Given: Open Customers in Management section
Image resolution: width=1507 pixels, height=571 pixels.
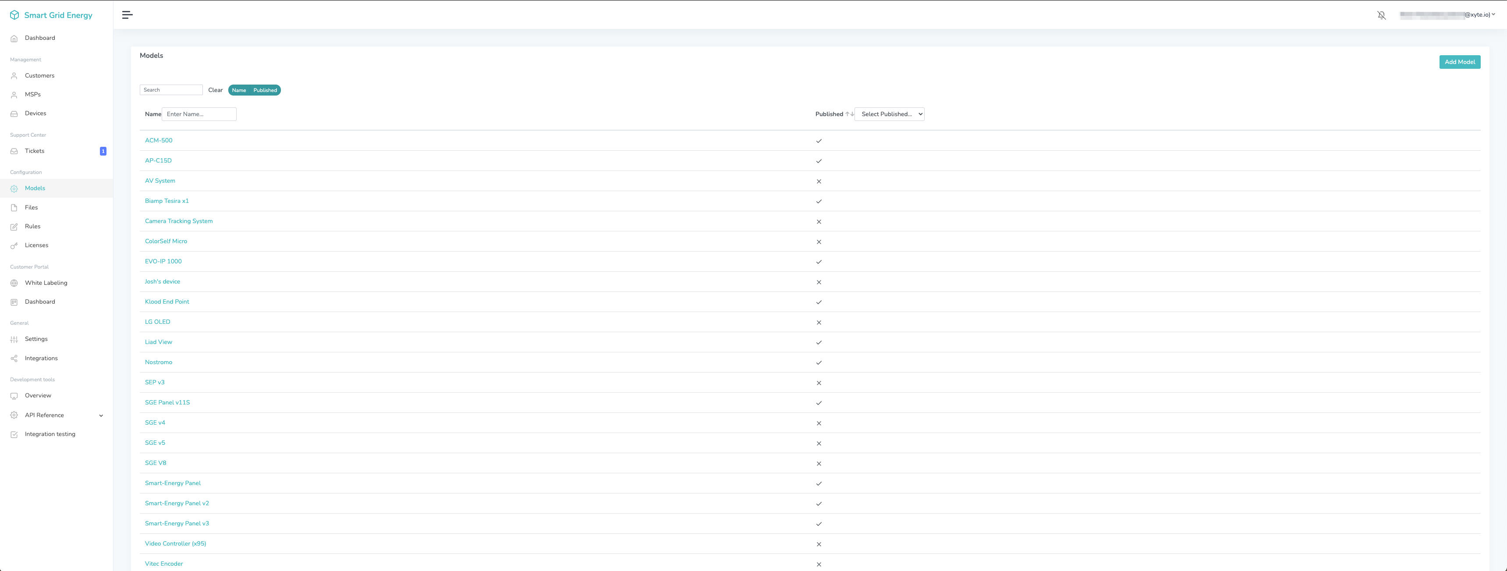Looking at the screenshot, I should tap(39, 75).
